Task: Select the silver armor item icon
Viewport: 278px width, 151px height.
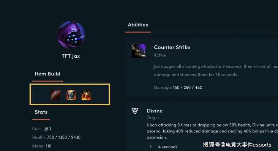Action: tap(71, 95)
